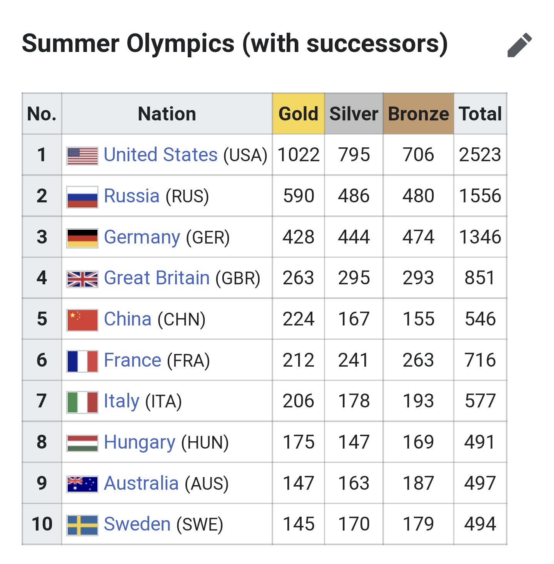Open the United States link
Image resolution: width=554 pixels, height=564 pixels.
point(160,155)
